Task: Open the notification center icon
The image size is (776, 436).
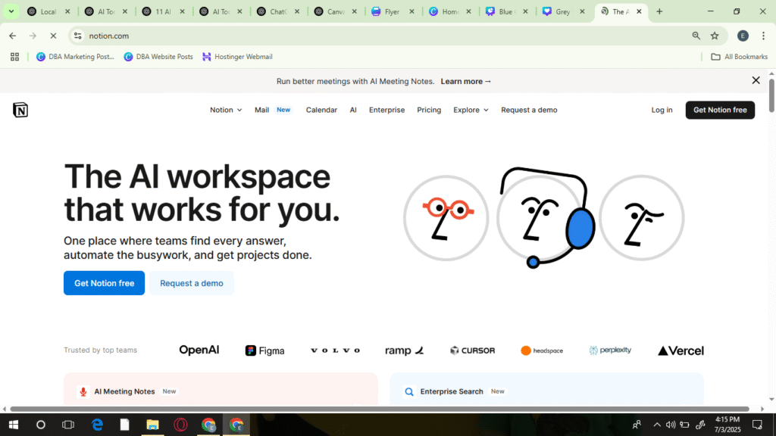Action: [757, 425]
